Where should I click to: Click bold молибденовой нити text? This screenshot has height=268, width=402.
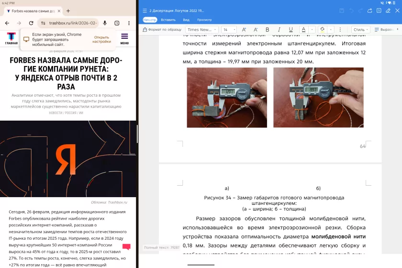(338, 236)
